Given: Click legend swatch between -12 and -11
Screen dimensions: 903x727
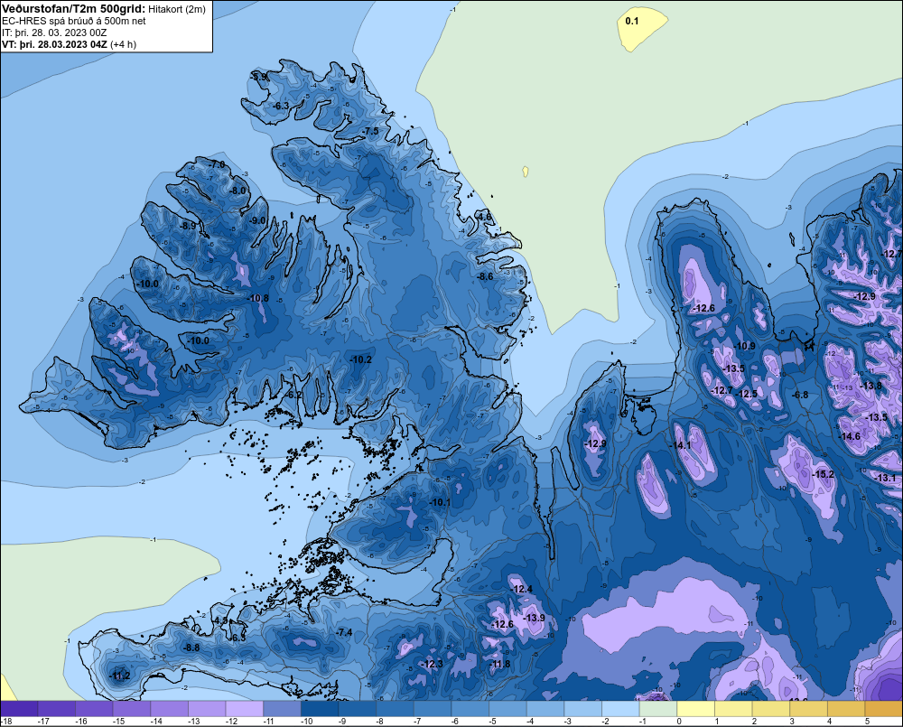Looking at the screenshot, I should pos(245,709).
